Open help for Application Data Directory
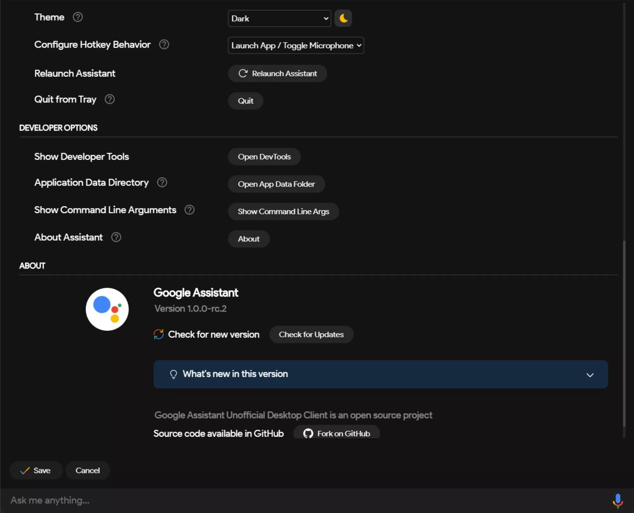This screenshot has height=513, width=634. [x=162, y=182]
